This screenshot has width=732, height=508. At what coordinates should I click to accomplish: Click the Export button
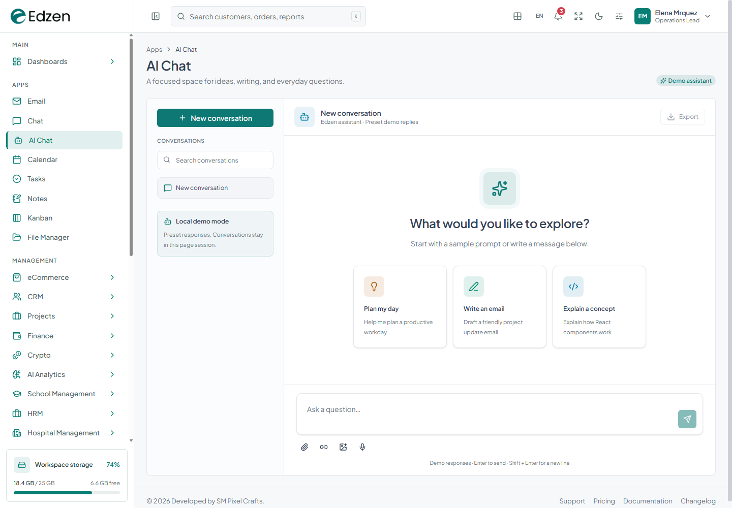683,117
